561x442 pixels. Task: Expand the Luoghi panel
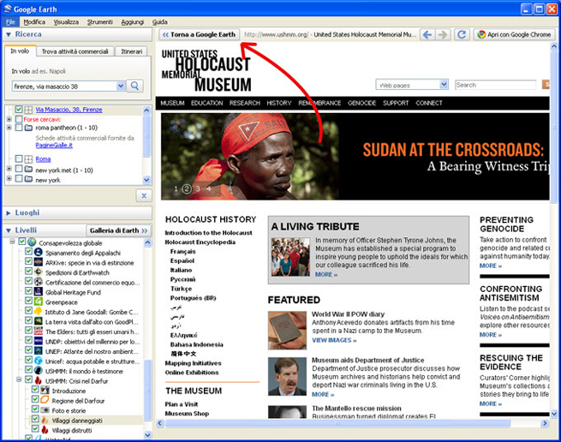pos(9,213)
